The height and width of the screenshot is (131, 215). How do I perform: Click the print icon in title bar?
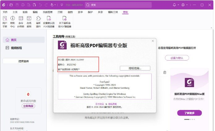[x=23, y=5]
